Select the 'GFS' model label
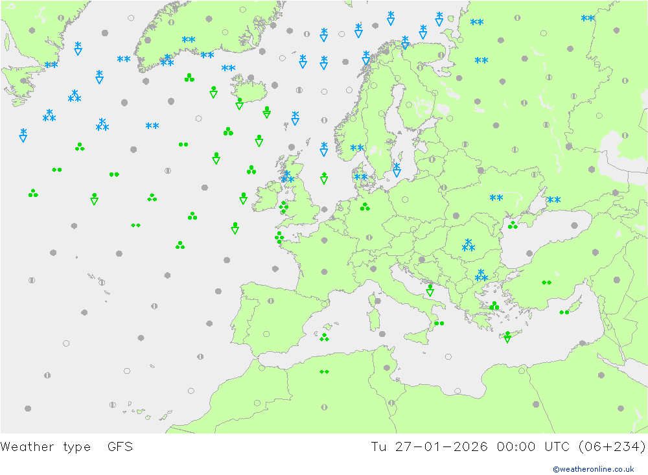This screenshot has width=648, height=475. (x=121, y=447)
